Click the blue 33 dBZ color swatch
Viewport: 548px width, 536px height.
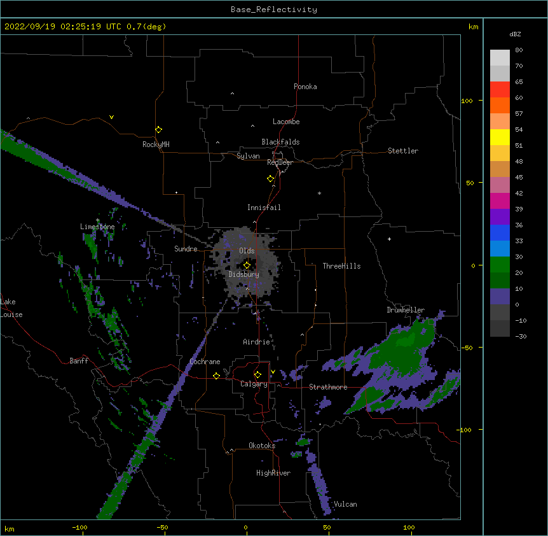[500, 232]
